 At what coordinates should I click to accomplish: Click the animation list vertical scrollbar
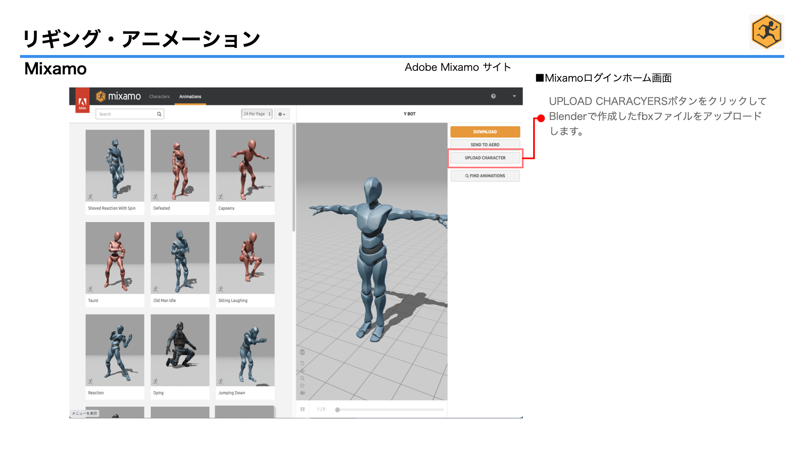pyautogui.click(x=294, y=178)
